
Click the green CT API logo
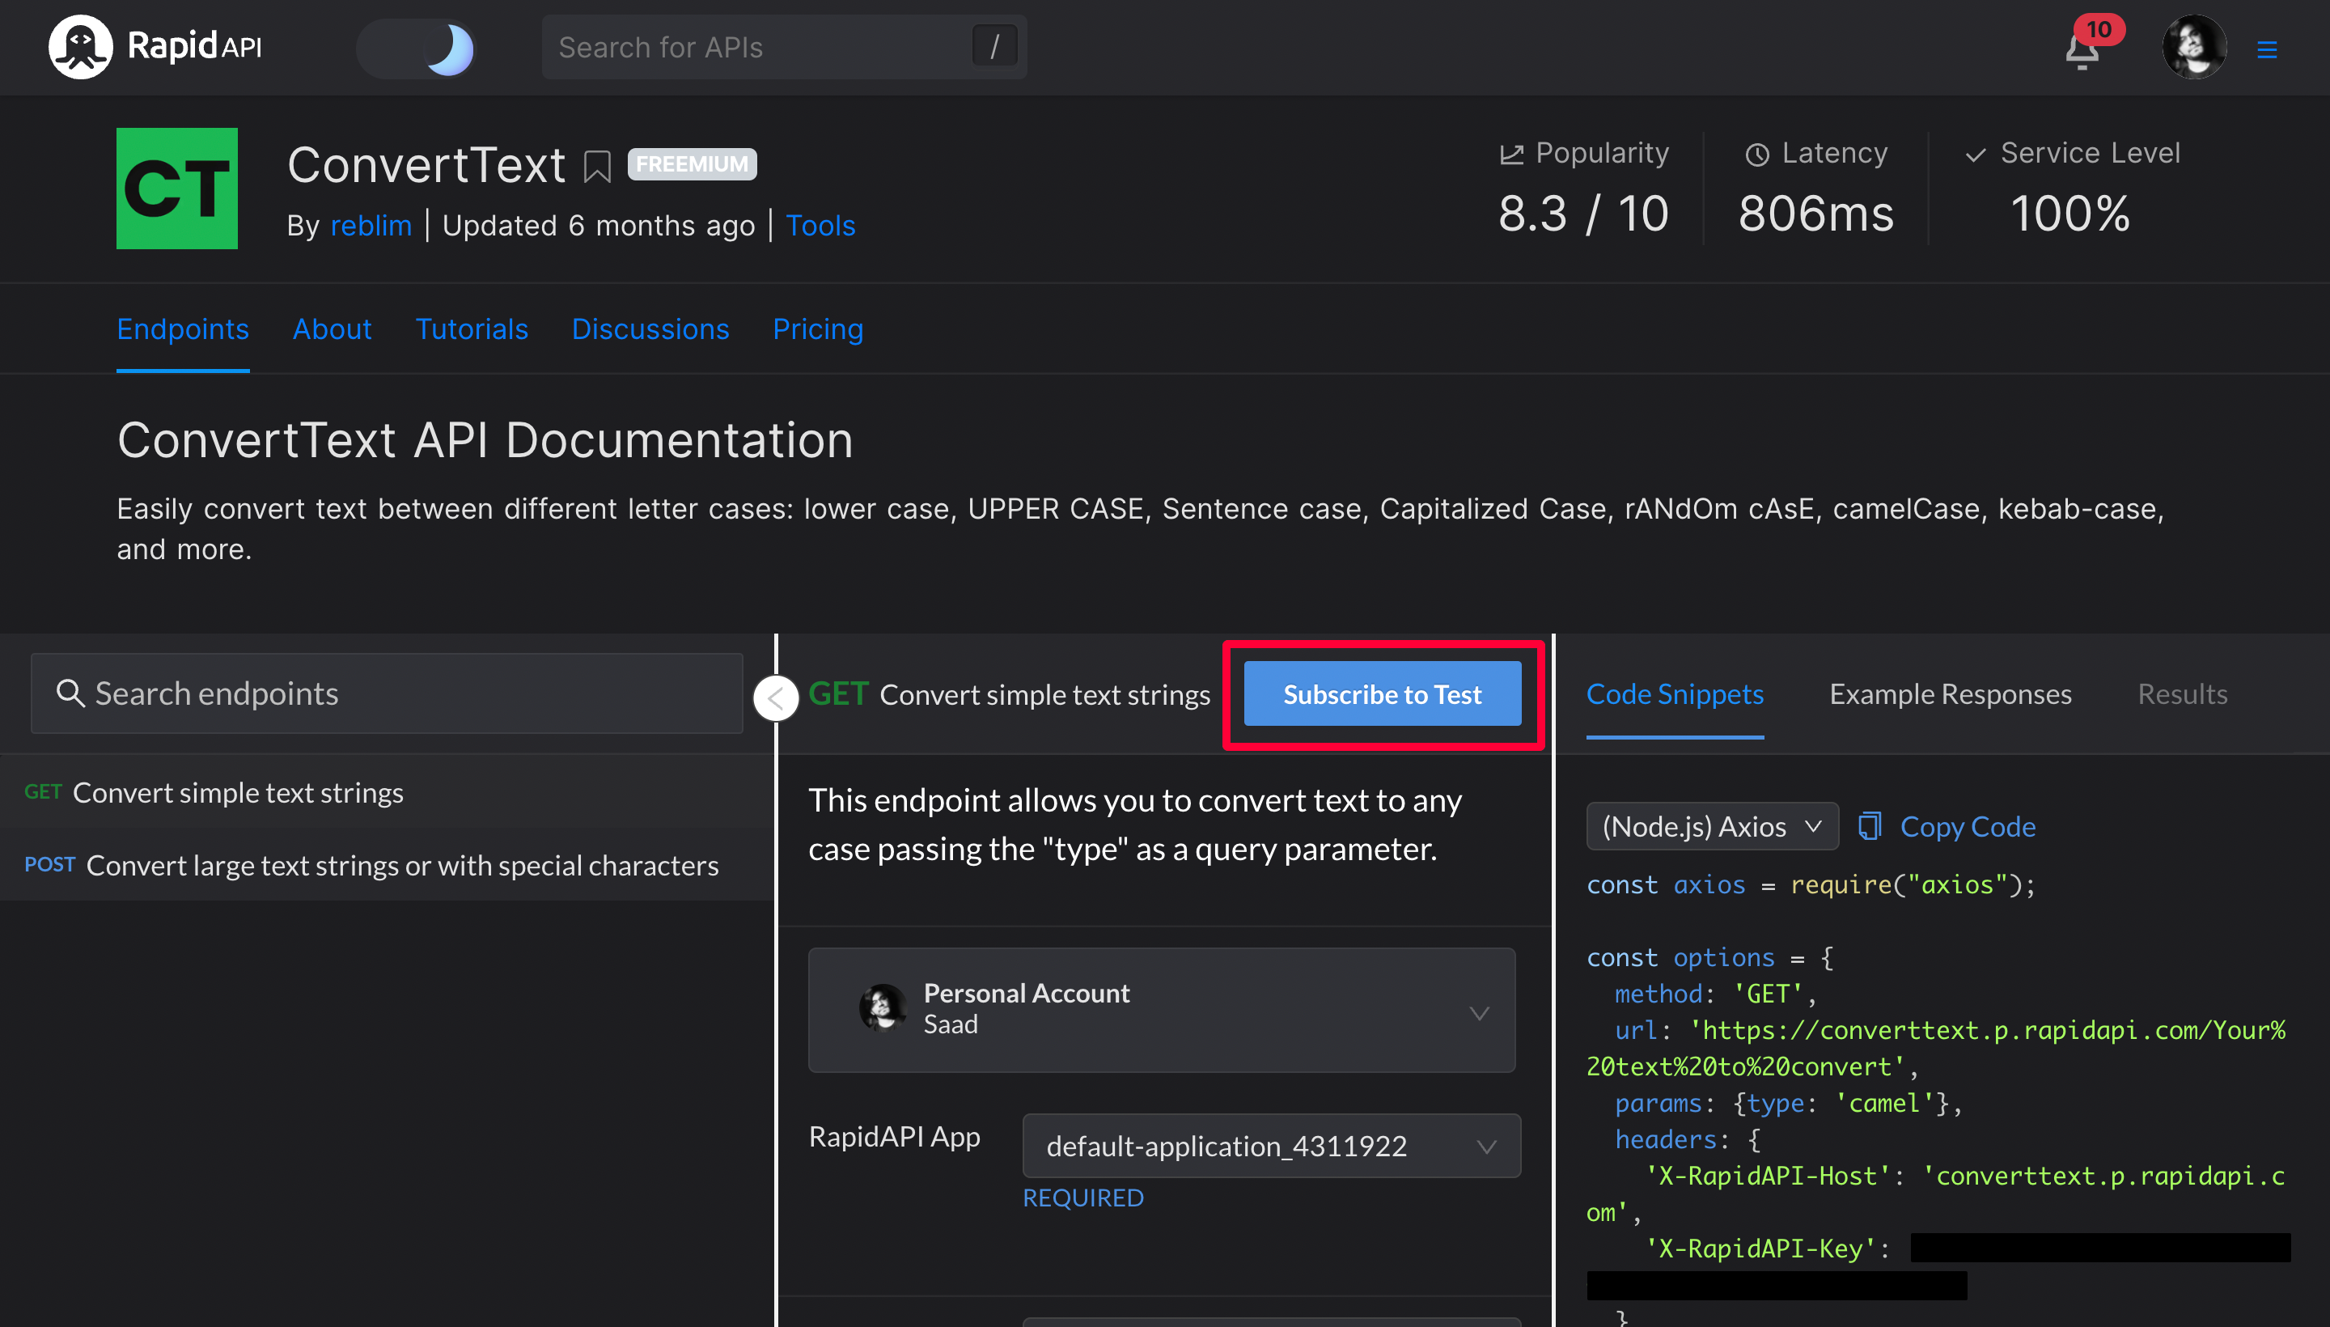[x=177, y=188]
